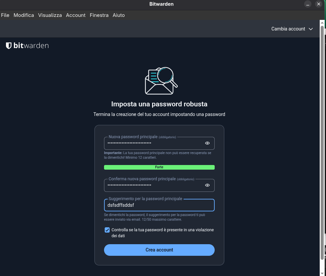This screenshot has height=276, width=326.
Task: Open the Modifica menu
Action: [24, 15]
